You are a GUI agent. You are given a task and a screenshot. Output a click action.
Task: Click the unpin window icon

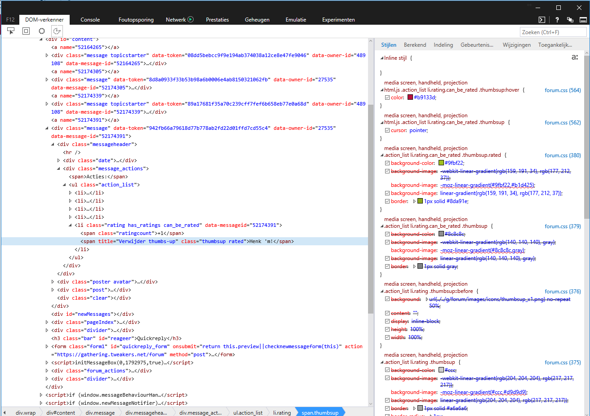click(x=570, y=20)
